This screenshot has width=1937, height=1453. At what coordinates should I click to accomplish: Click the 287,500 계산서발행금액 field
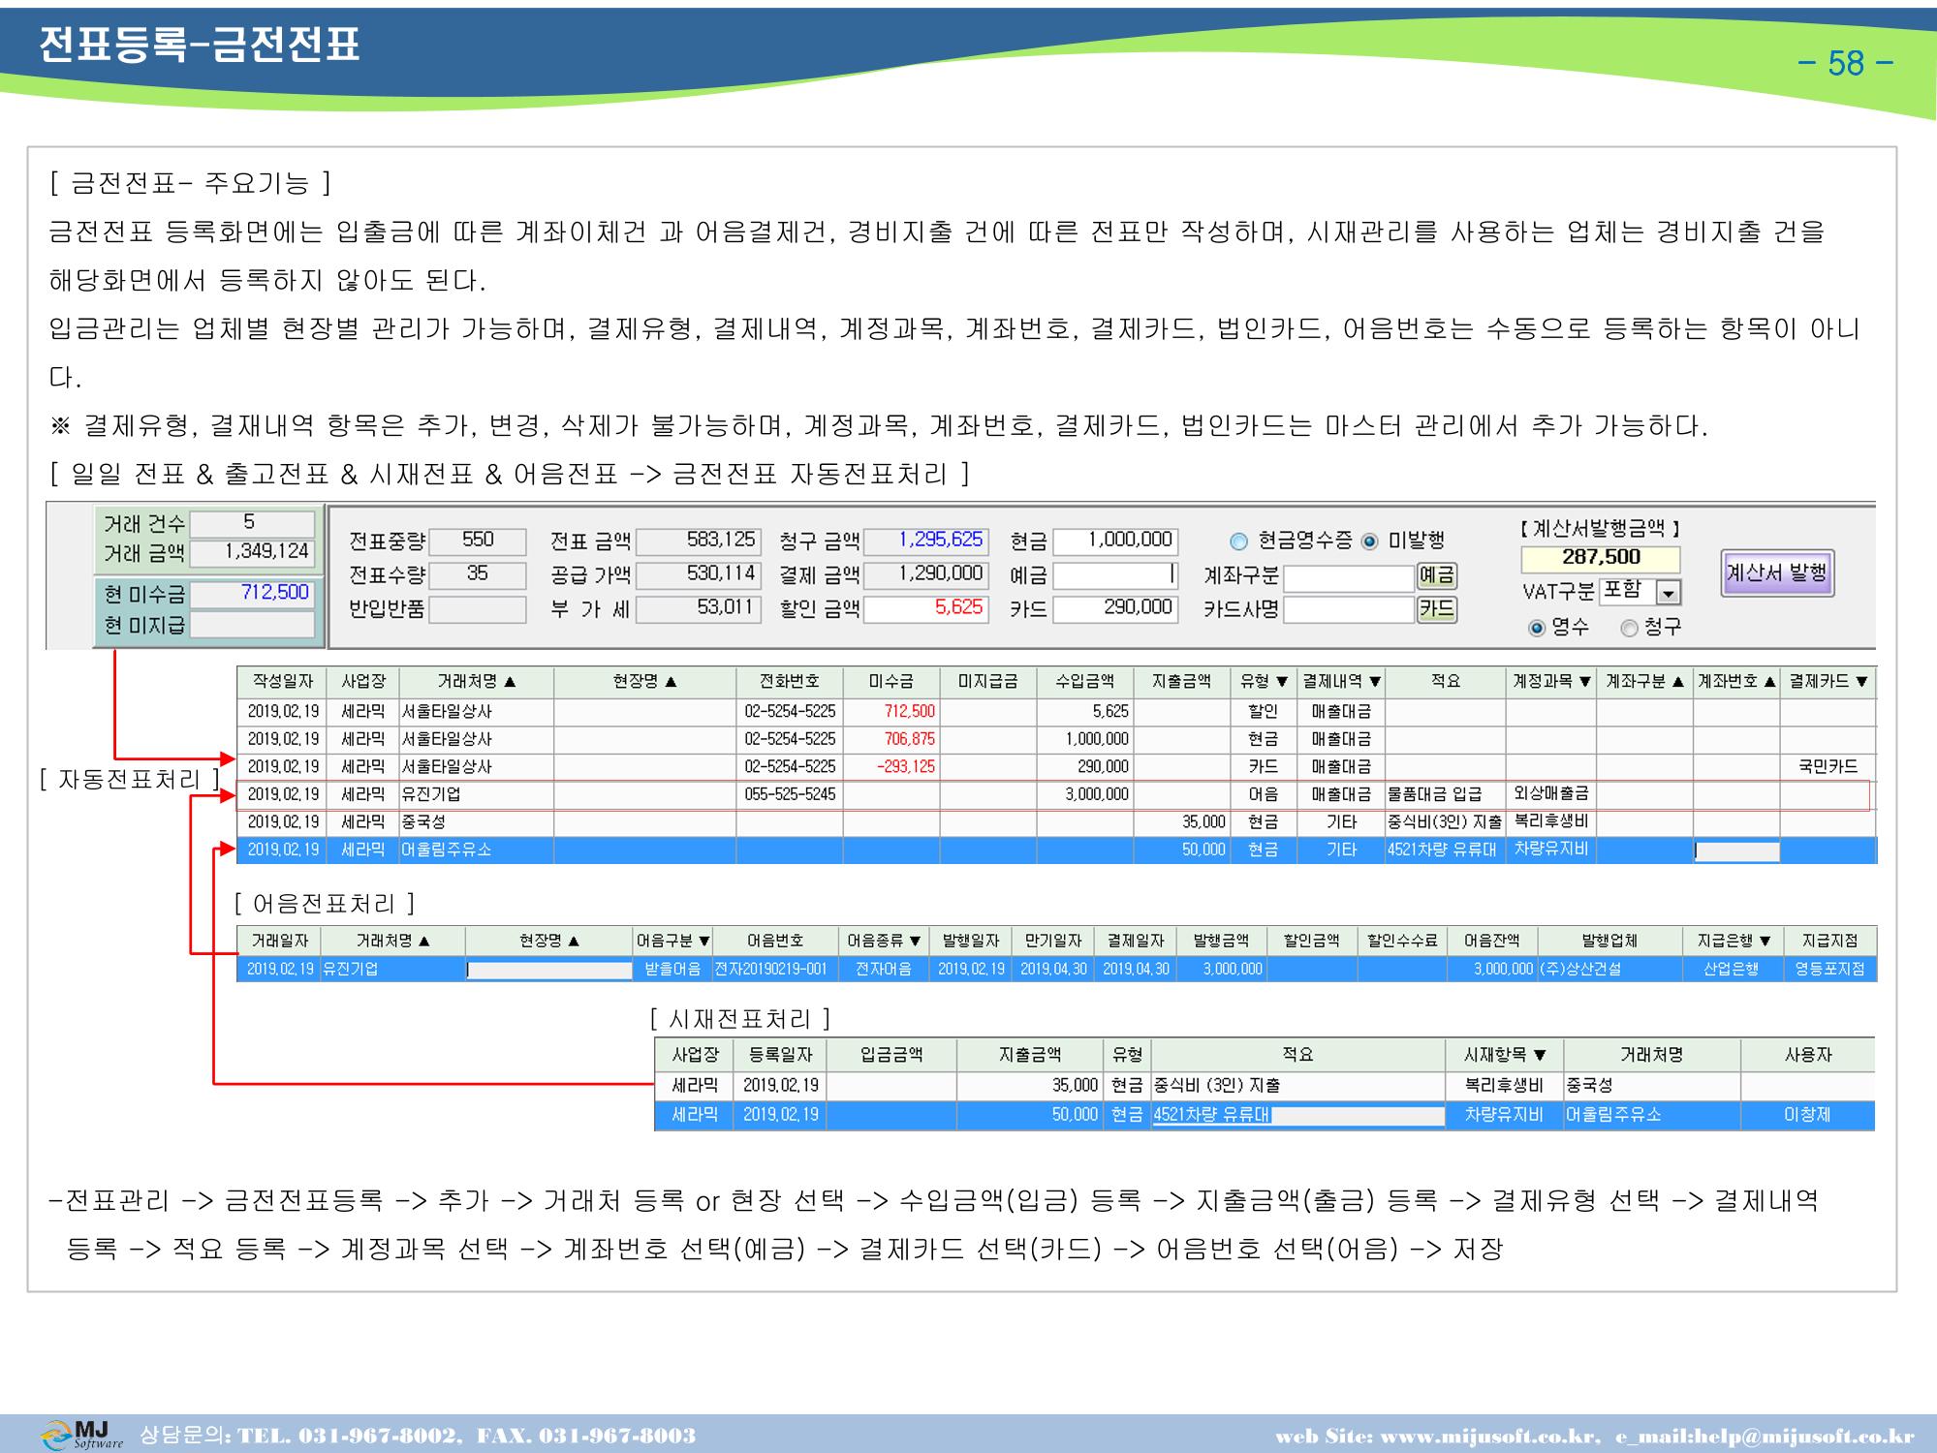[x=1600, y=558]
